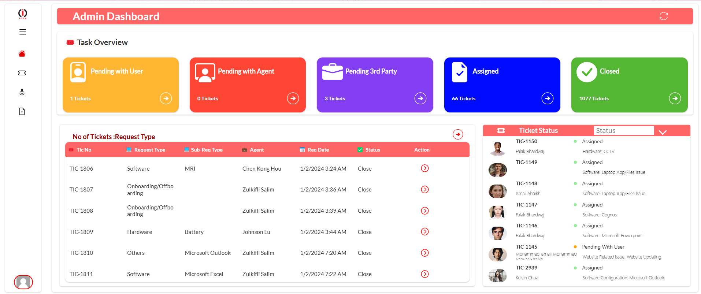This screenshot has width=701, height=294.
Task: Click the Hardware: CCTV description
Action: [x=598, y=151]
